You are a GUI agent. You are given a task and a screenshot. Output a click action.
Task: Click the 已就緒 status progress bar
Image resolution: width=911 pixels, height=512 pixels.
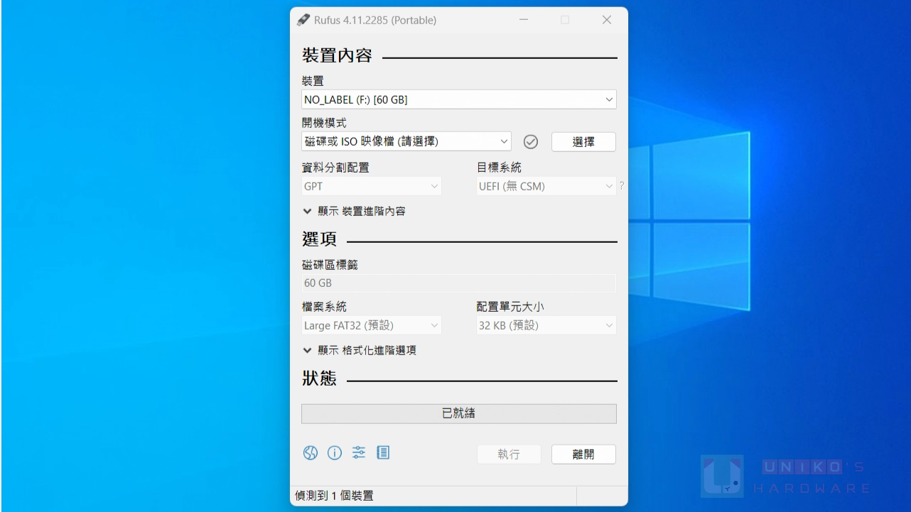(x=458, y=414)
